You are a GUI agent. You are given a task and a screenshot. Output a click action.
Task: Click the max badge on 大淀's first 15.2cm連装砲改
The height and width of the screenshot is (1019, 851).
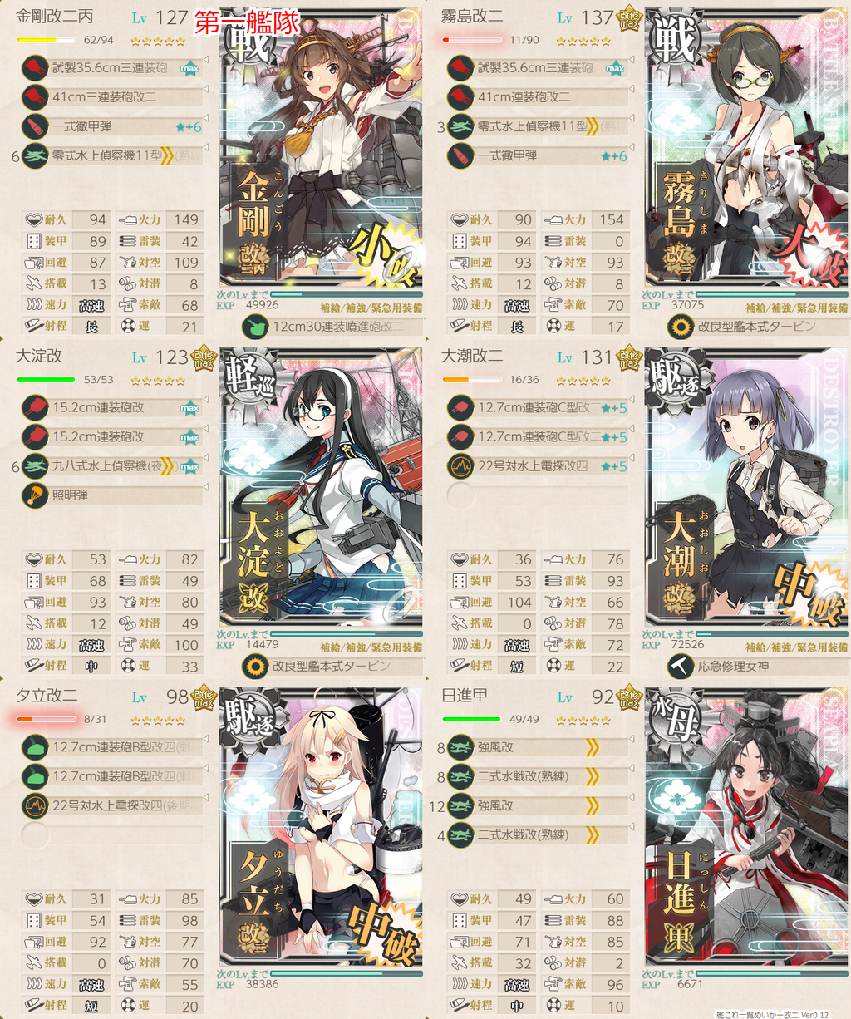[x=189, y=408]
